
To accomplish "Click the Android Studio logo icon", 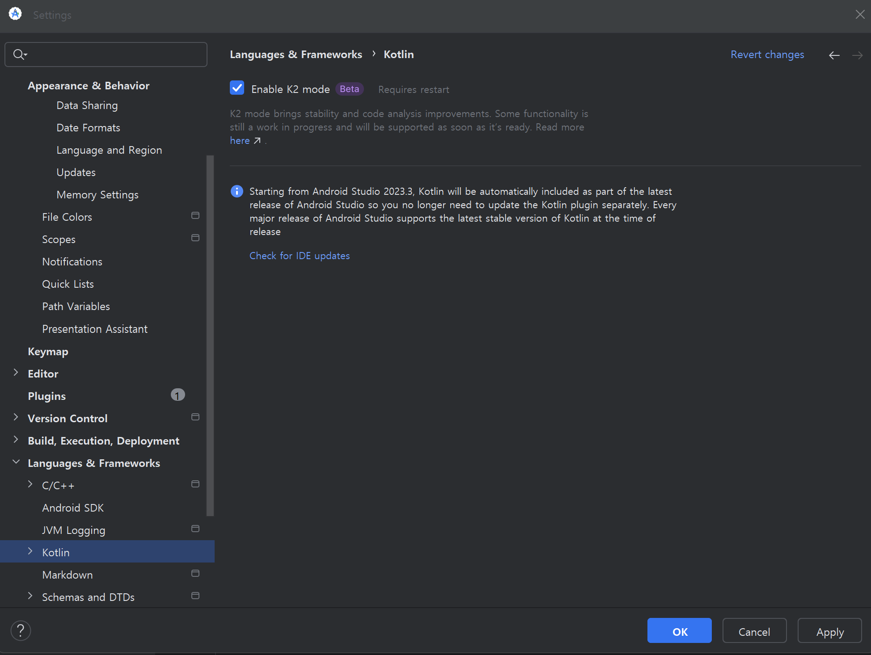I will tap(15, 14).
